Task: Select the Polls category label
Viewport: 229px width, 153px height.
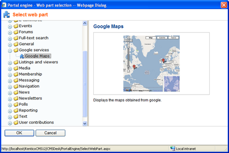Action: coord(23,104)
